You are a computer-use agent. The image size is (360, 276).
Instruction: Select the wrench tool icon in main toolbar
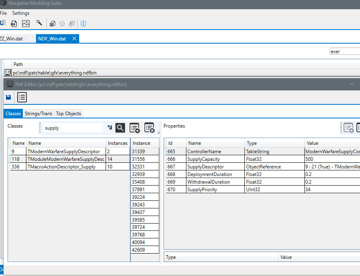tap(39, 23)
